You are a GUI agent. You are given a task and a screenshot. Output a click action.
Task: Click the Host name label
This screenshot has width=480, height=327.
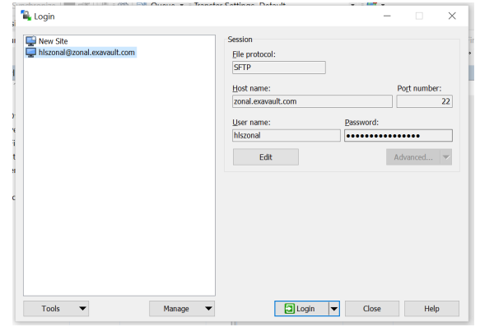pyautogui.click(x=251, y=88)
